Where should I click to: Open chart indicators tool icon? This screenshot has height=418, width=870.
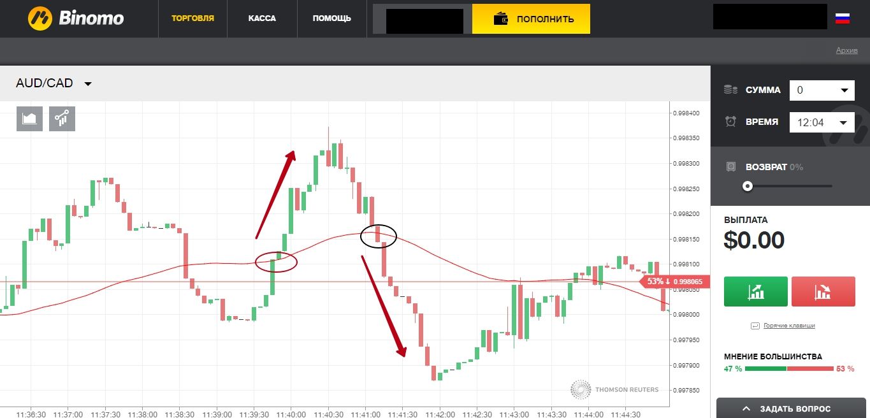click(x=62, y=119)
